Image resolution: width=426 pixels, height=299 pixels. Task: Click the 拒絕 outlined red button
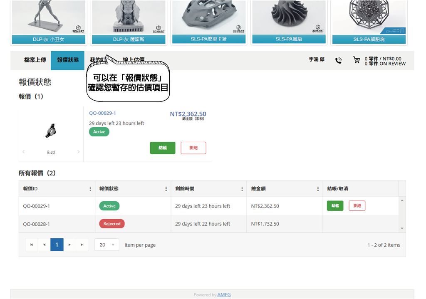point(193,148)
